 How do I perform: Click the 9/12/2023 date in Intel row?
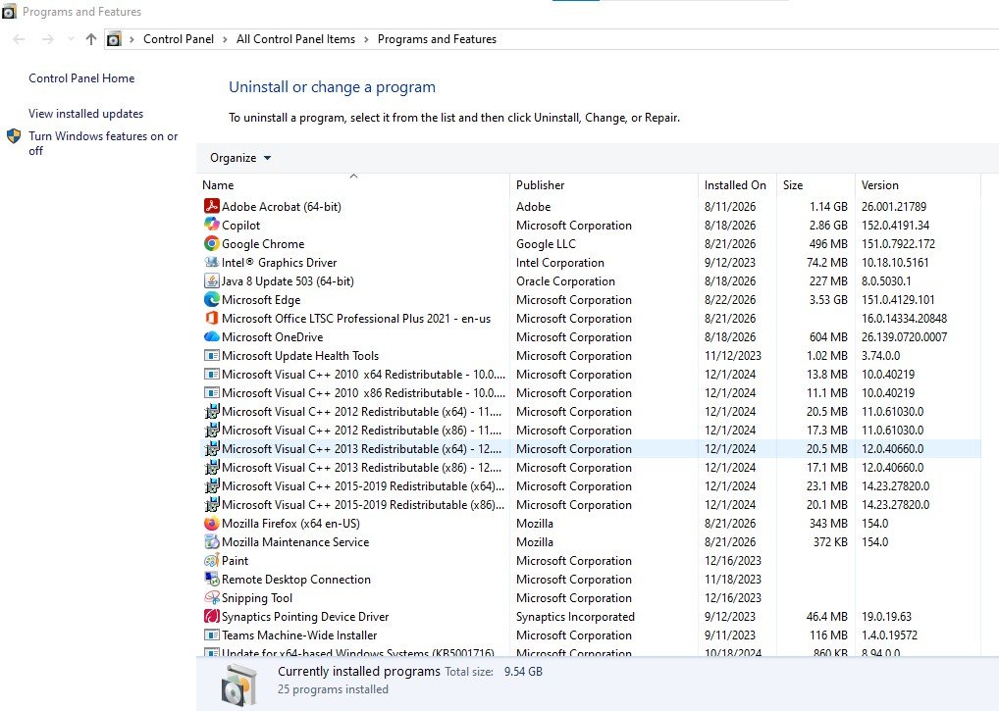[x=730, y=262]
